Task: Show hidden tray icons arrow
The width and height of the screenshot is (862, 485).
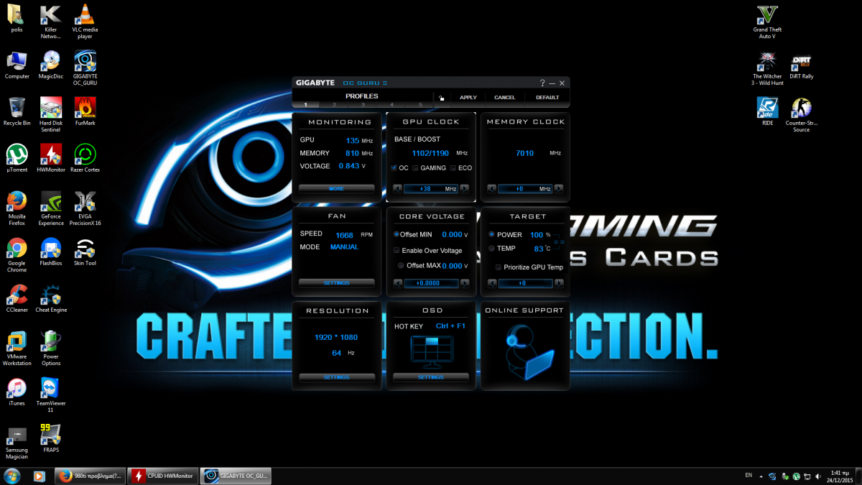Action: [762, 476]
